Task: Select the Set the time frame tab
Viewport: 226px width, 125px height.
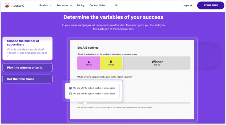Action: 27,79
